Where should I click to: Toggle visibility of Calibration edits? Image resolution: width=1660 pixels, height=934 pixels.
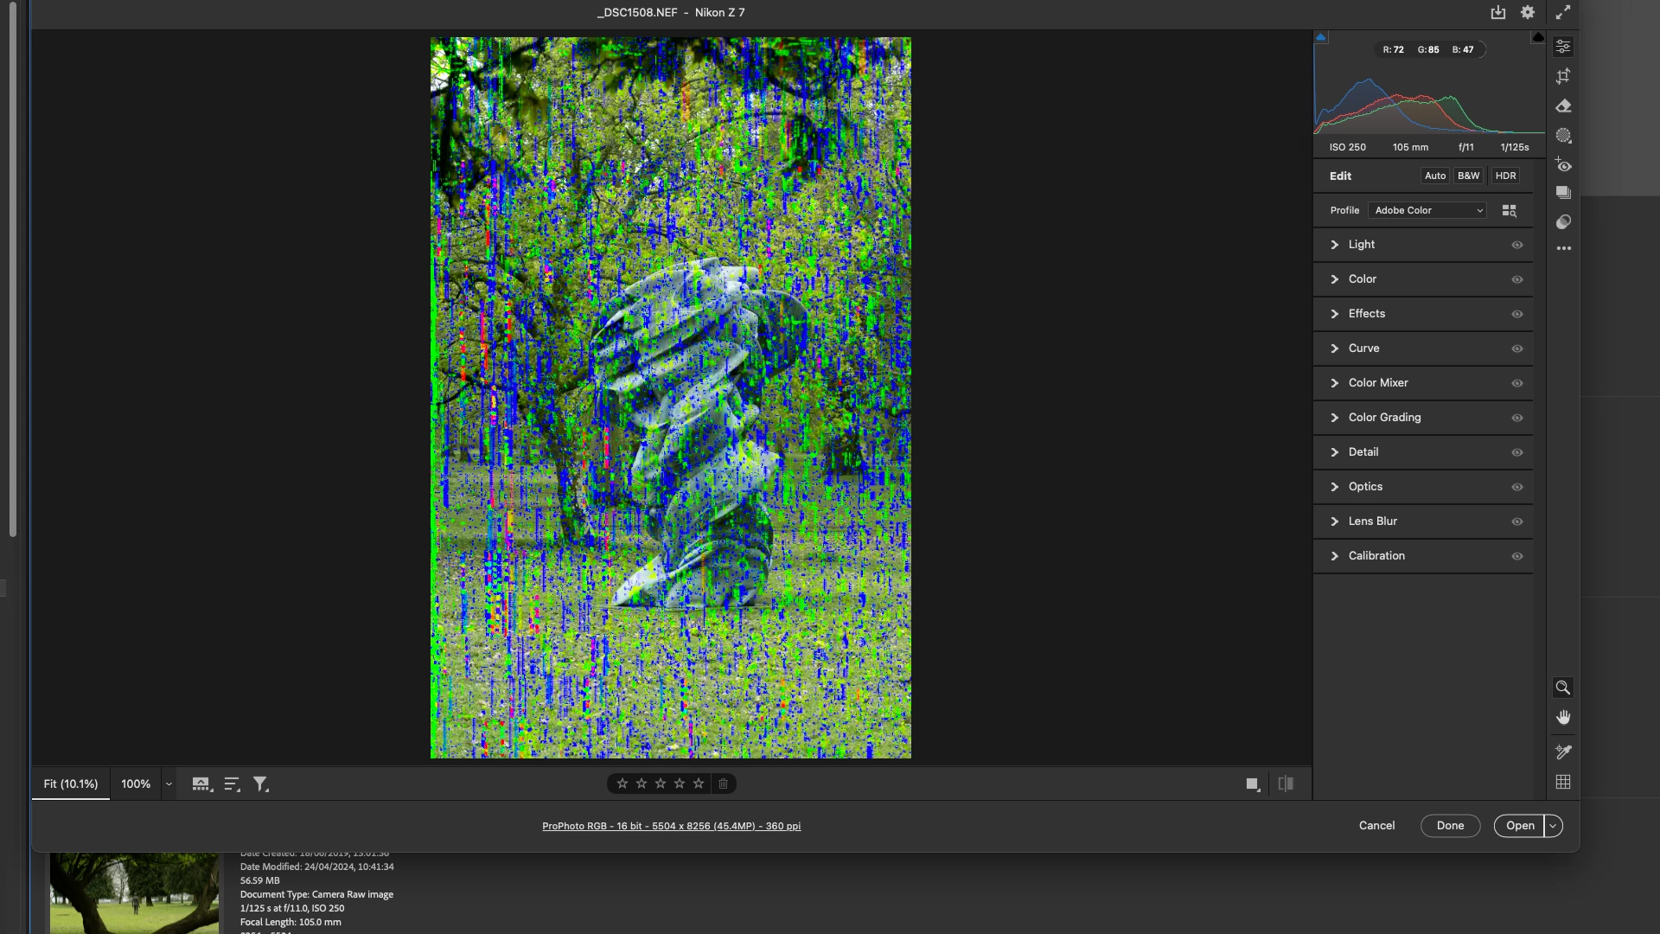point(1516,556)
